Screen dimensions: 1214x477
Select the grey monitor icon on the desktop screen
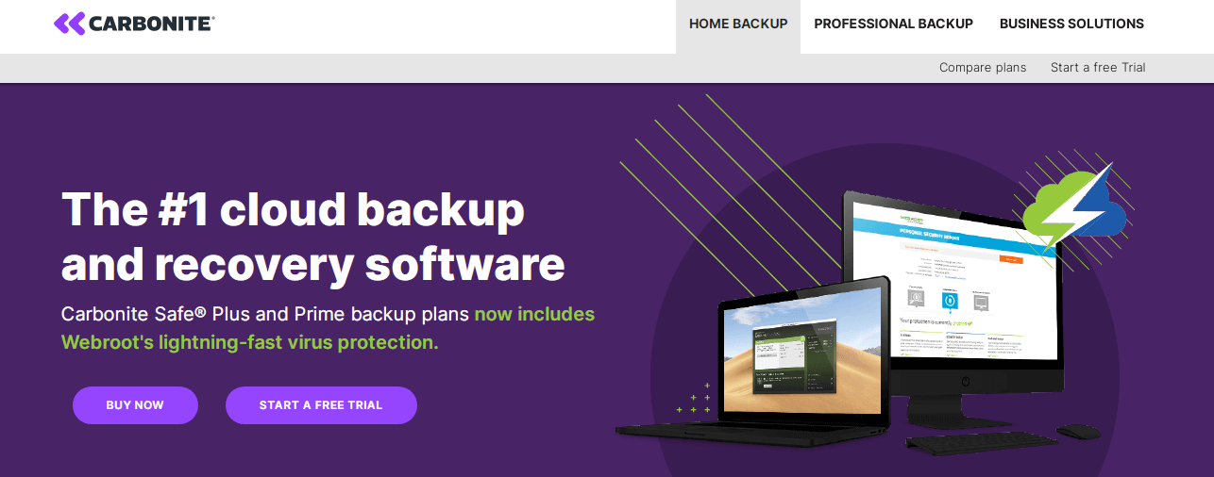pyautogui.click(x=981, y=303)
